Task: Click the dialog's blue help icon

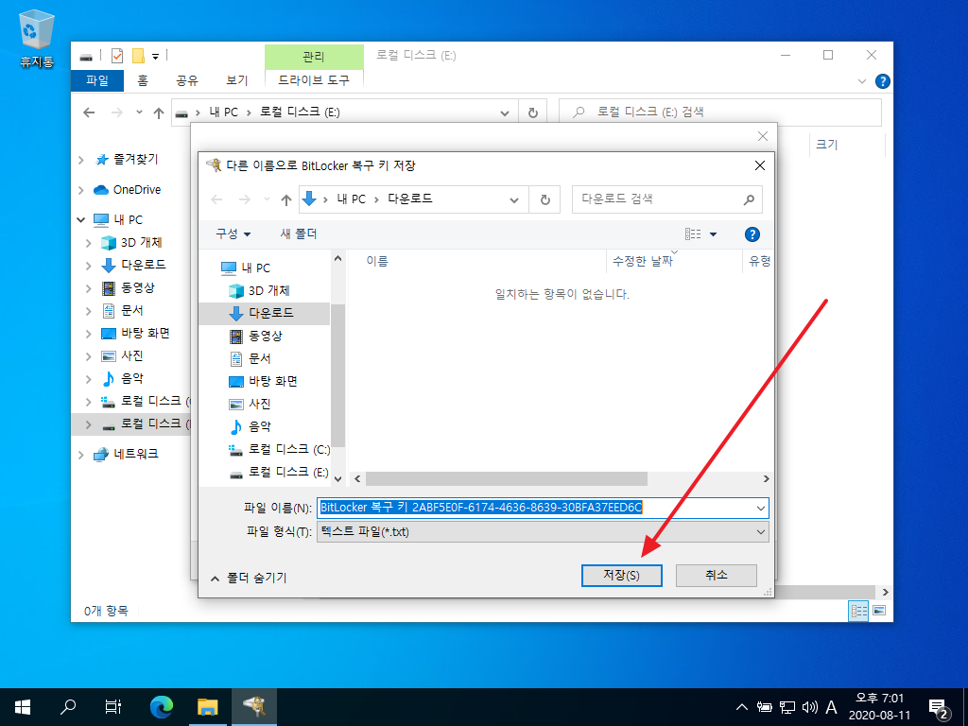Action: pos(752,234)
